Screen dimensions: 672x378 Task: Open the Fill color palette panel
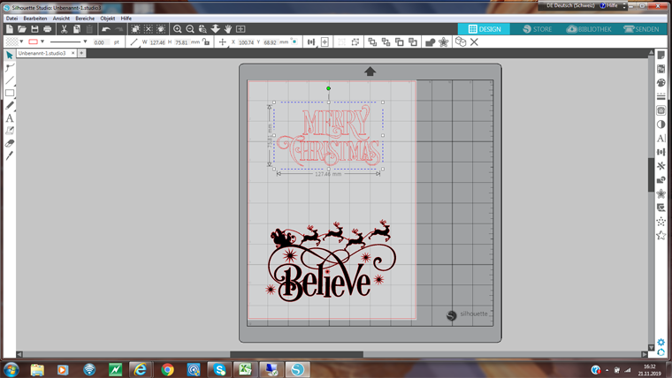pyautogui.click(x=661, y=83)
